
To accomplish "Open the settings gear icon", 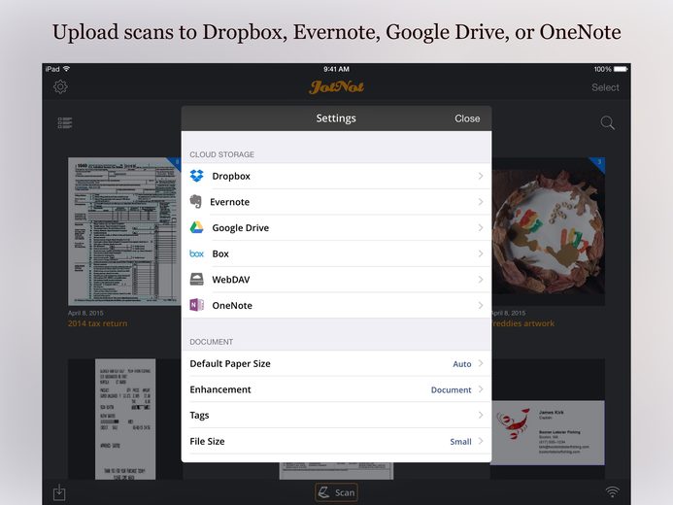I will point(60,87).
